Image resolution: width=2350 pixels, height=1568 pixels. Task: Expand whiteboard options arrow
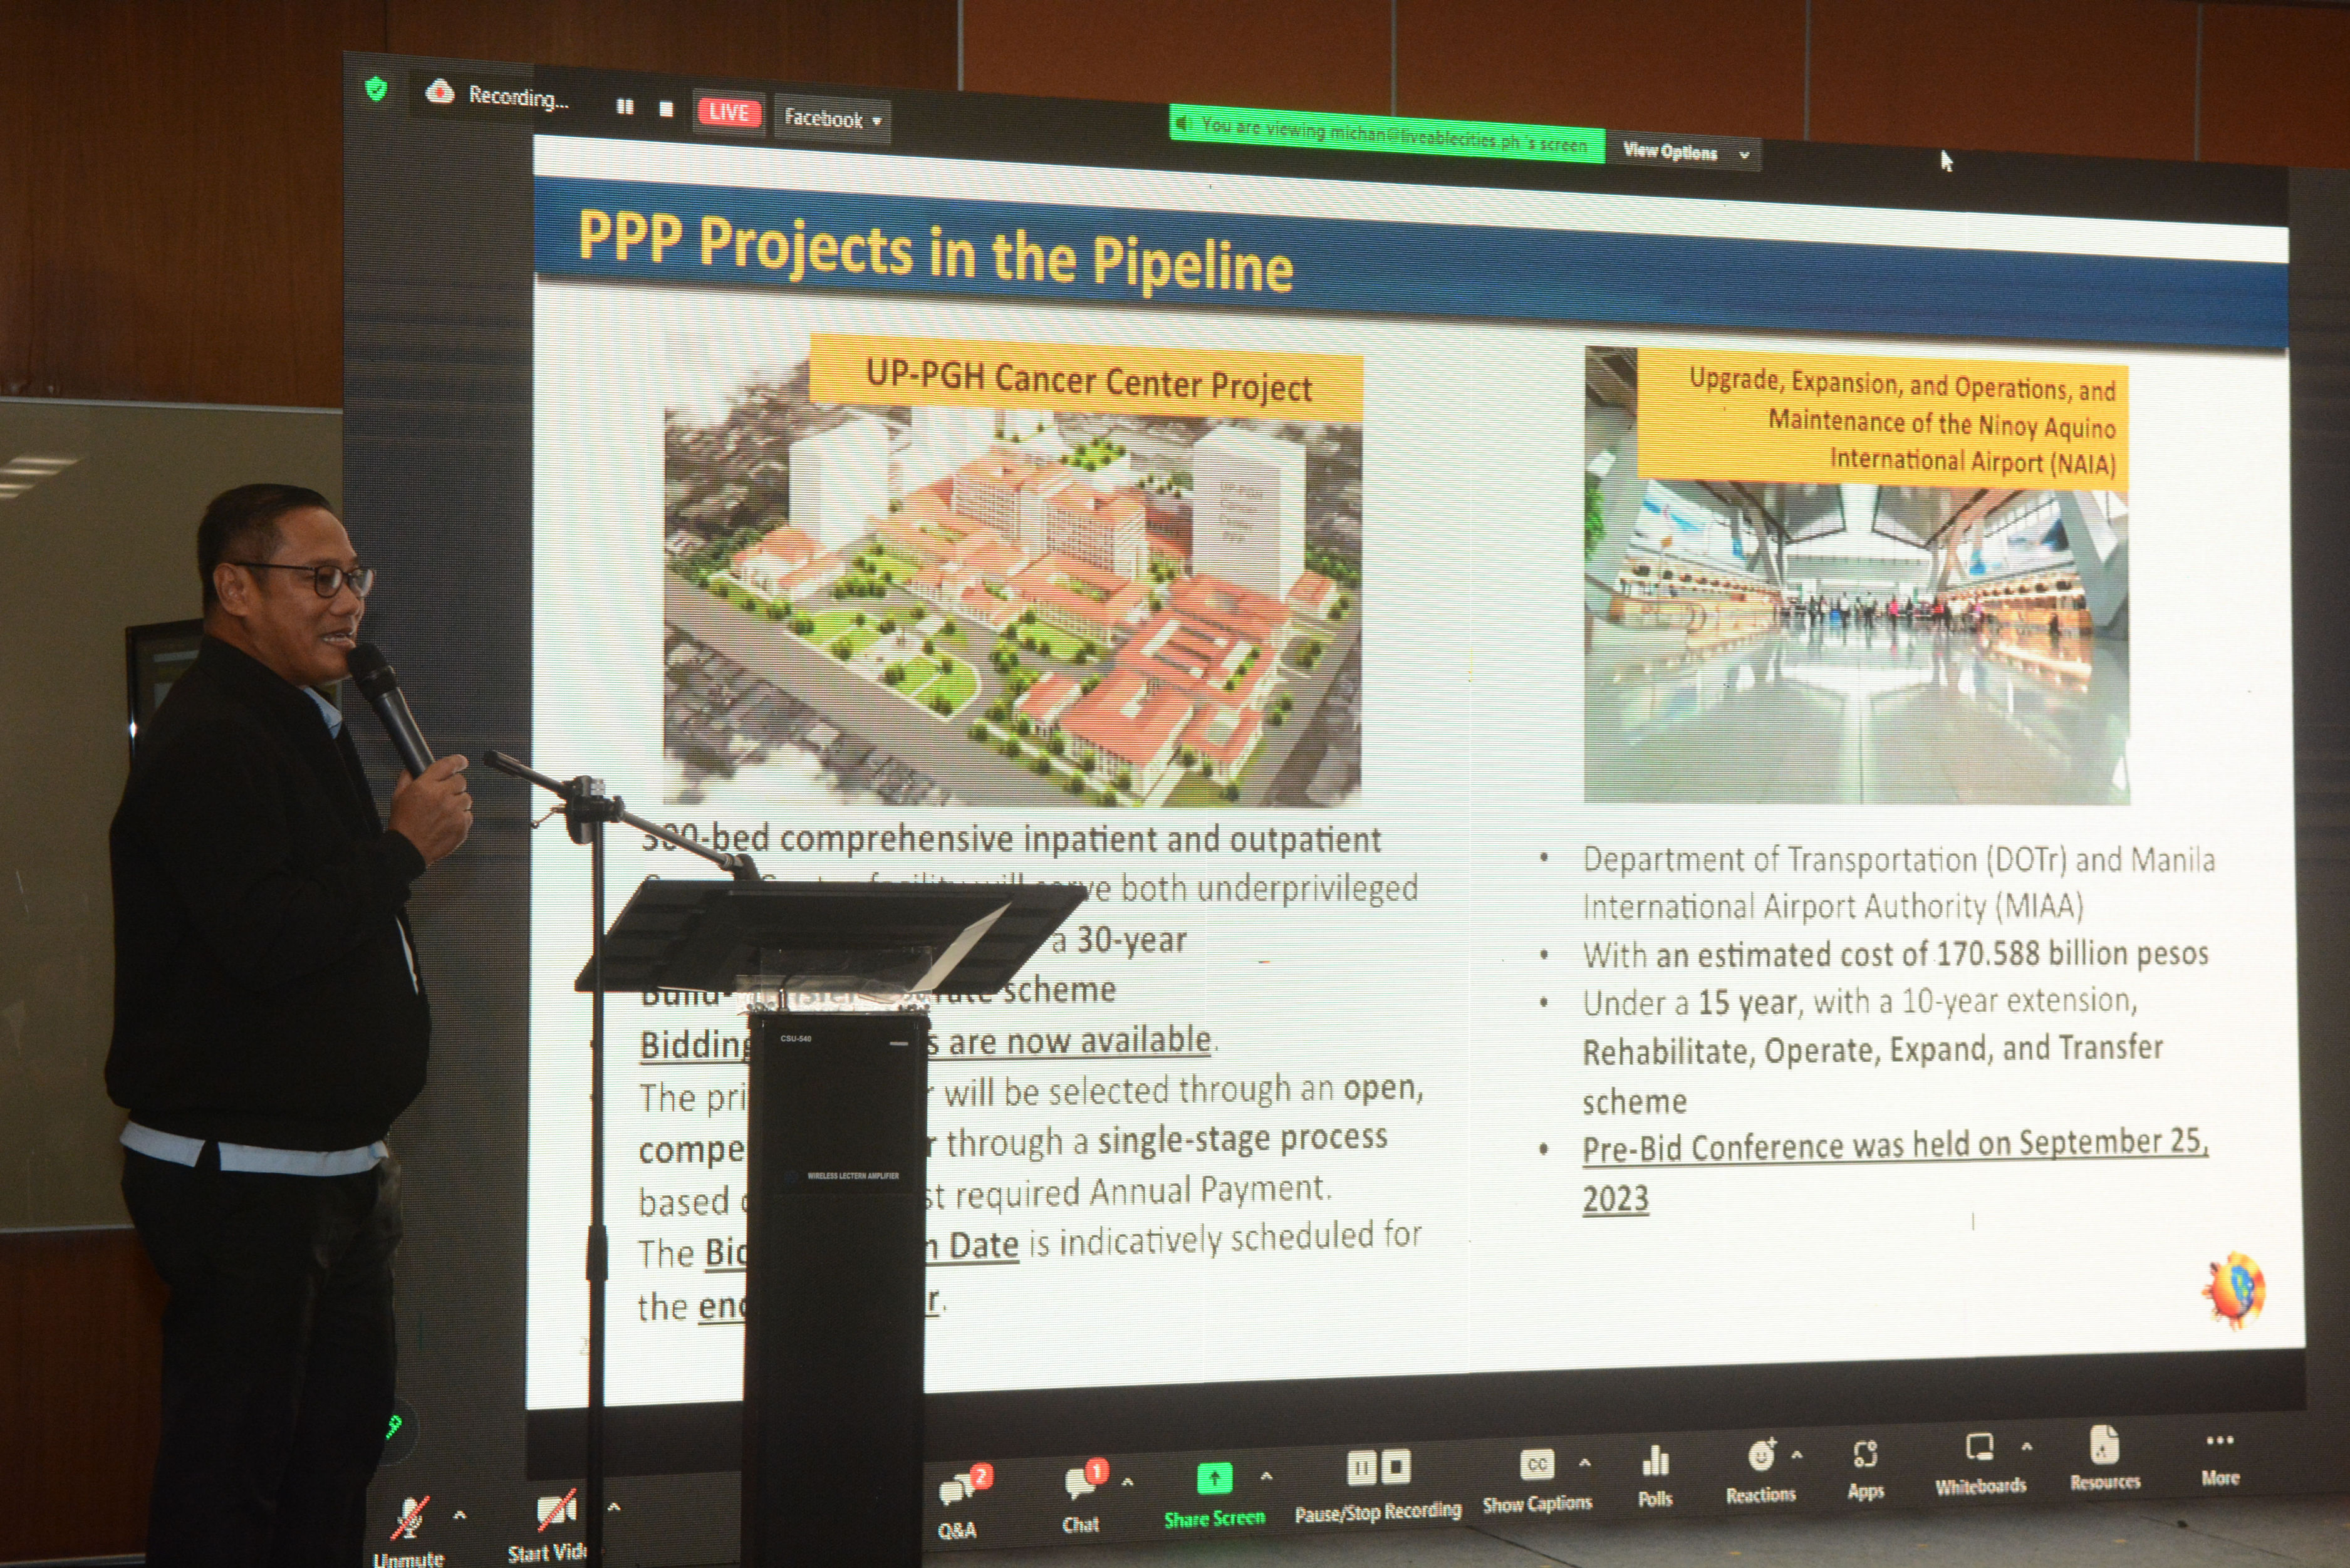[x=2027, y=1447]
